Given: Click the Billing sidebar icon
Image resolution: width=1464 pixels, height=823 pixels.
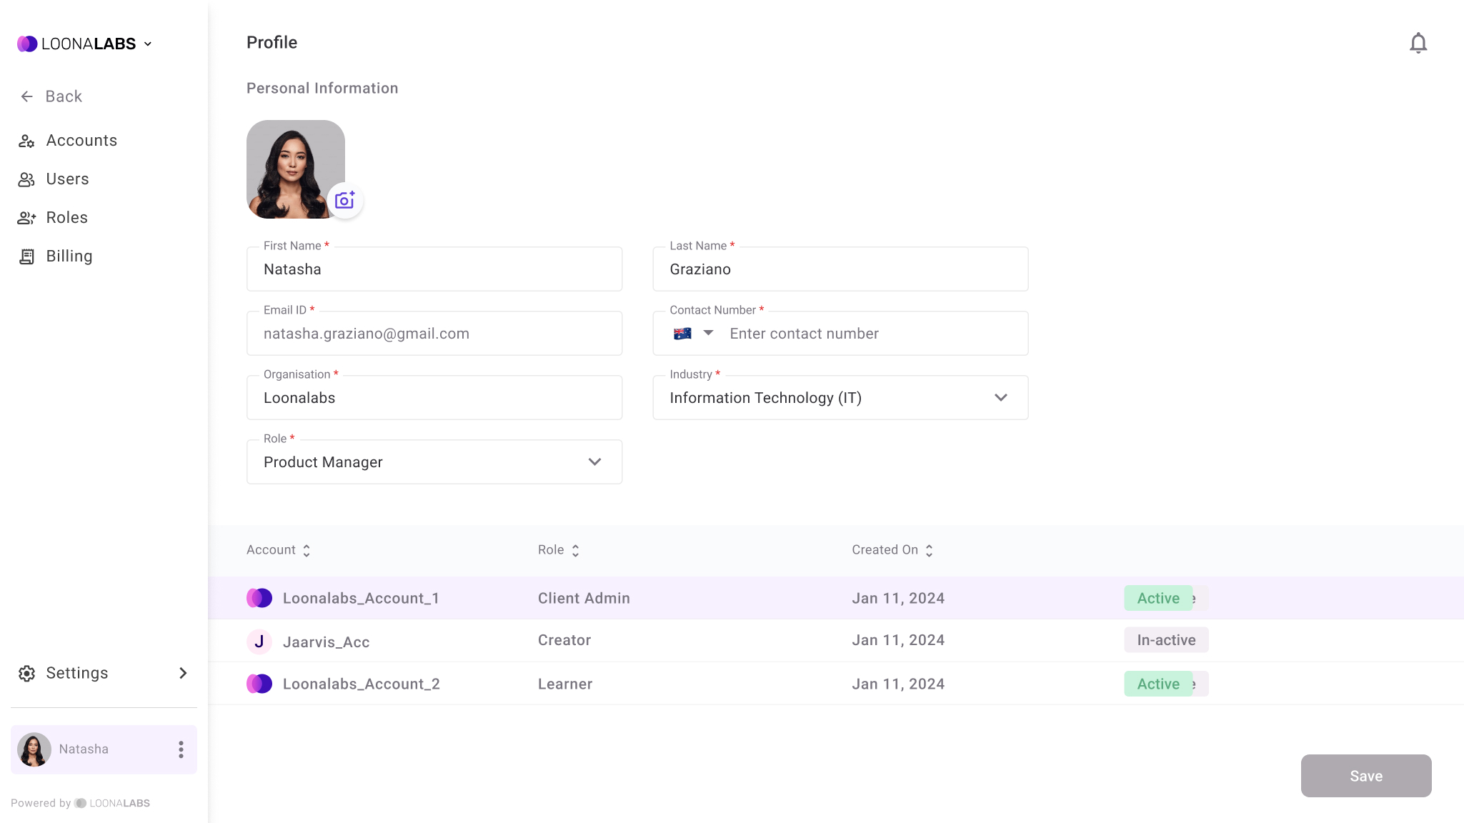Looking at the screenshot, I should (27, 256).
